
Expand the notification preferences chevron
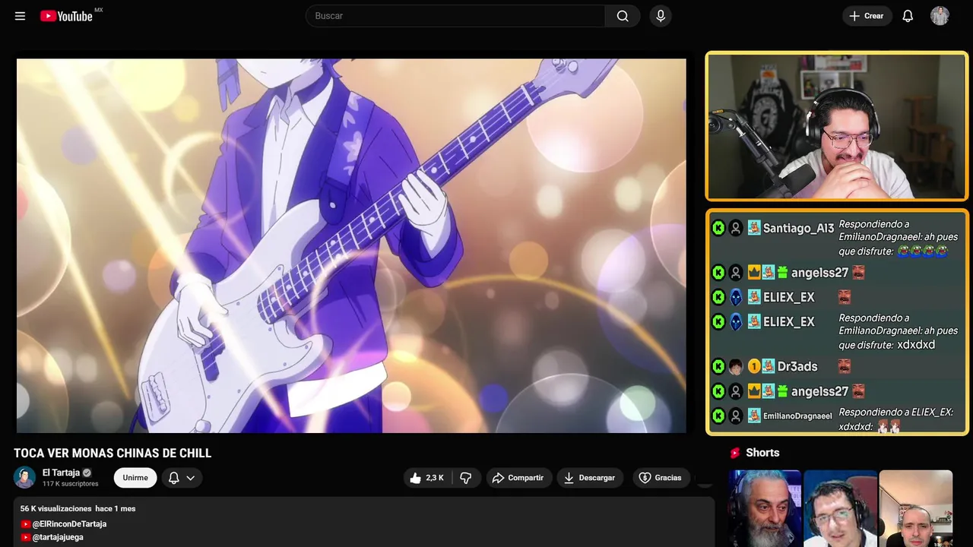[x=191, y=478]
